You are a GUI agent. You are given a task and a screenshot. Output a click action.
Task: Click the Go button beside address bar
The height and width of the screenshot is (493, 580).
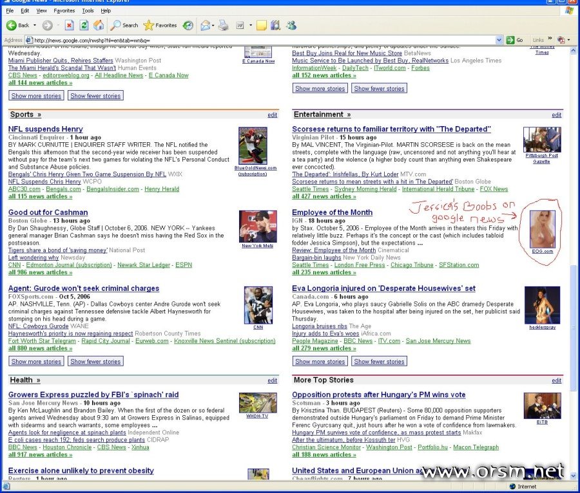pos(514,40)
